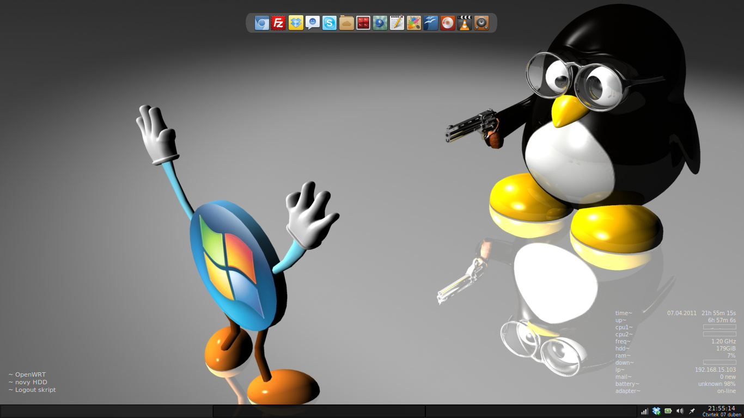Open the cloud folder in the dock
The width and height of the screenshot is (744, 418).
(346, 23)
